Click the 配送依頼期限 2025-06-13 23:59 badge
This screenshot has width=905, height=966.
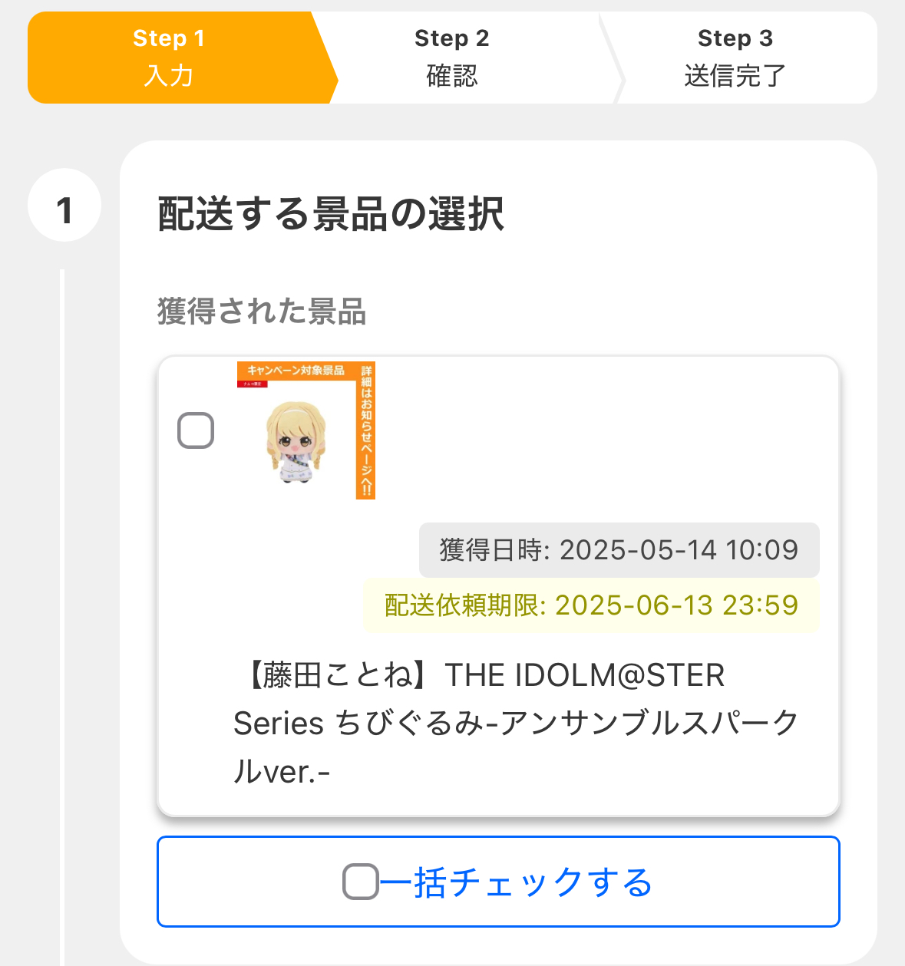591,605
